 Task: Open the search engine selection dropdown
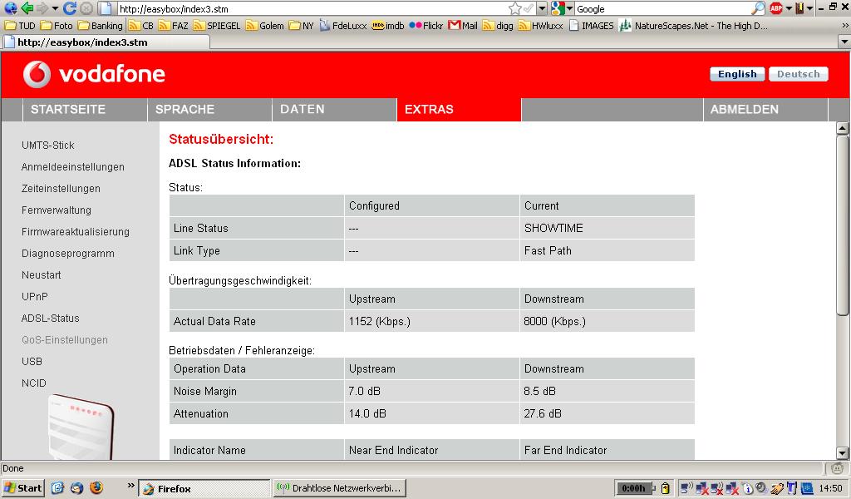click(569, 8)
